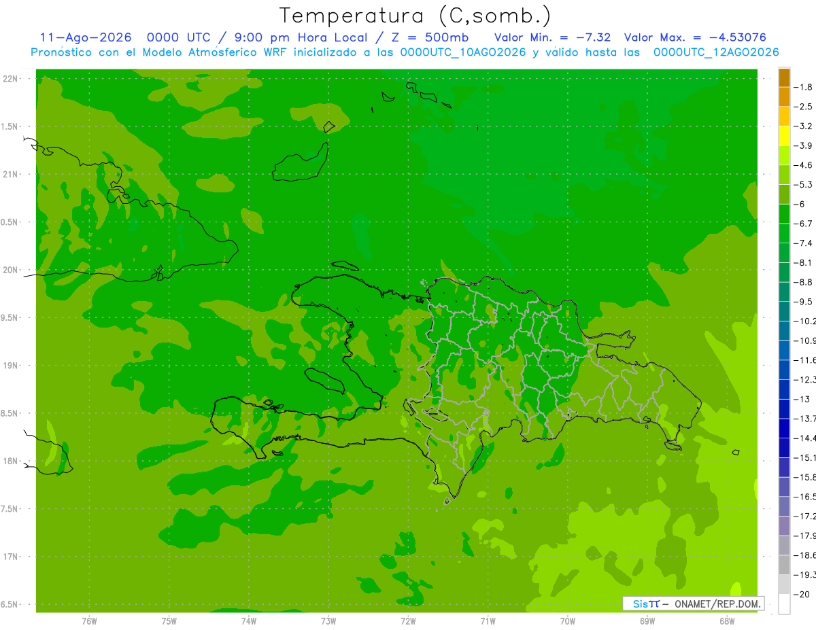Click the -12.3 colorbar label
The width and height of the screenshot is (816, 630).
point(805,379)
